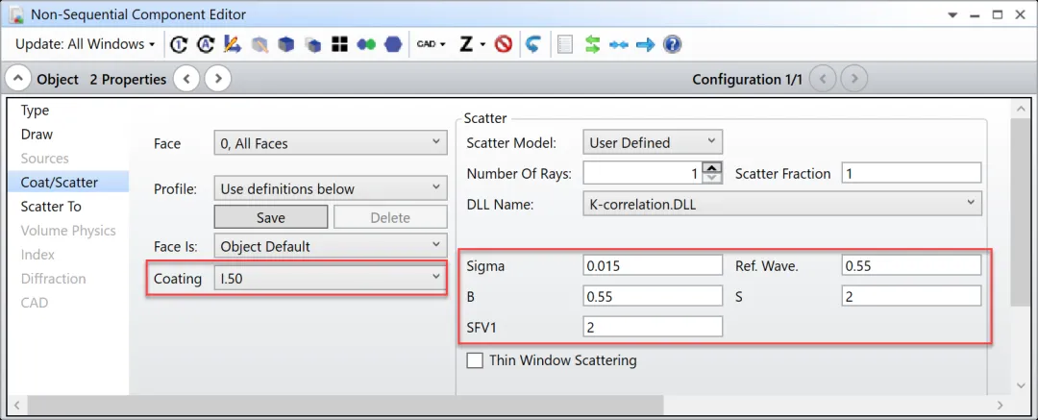The height and width of the screenshot is (420, 1038).
Task: Go to the next object using right chevron
Action: 218,79
